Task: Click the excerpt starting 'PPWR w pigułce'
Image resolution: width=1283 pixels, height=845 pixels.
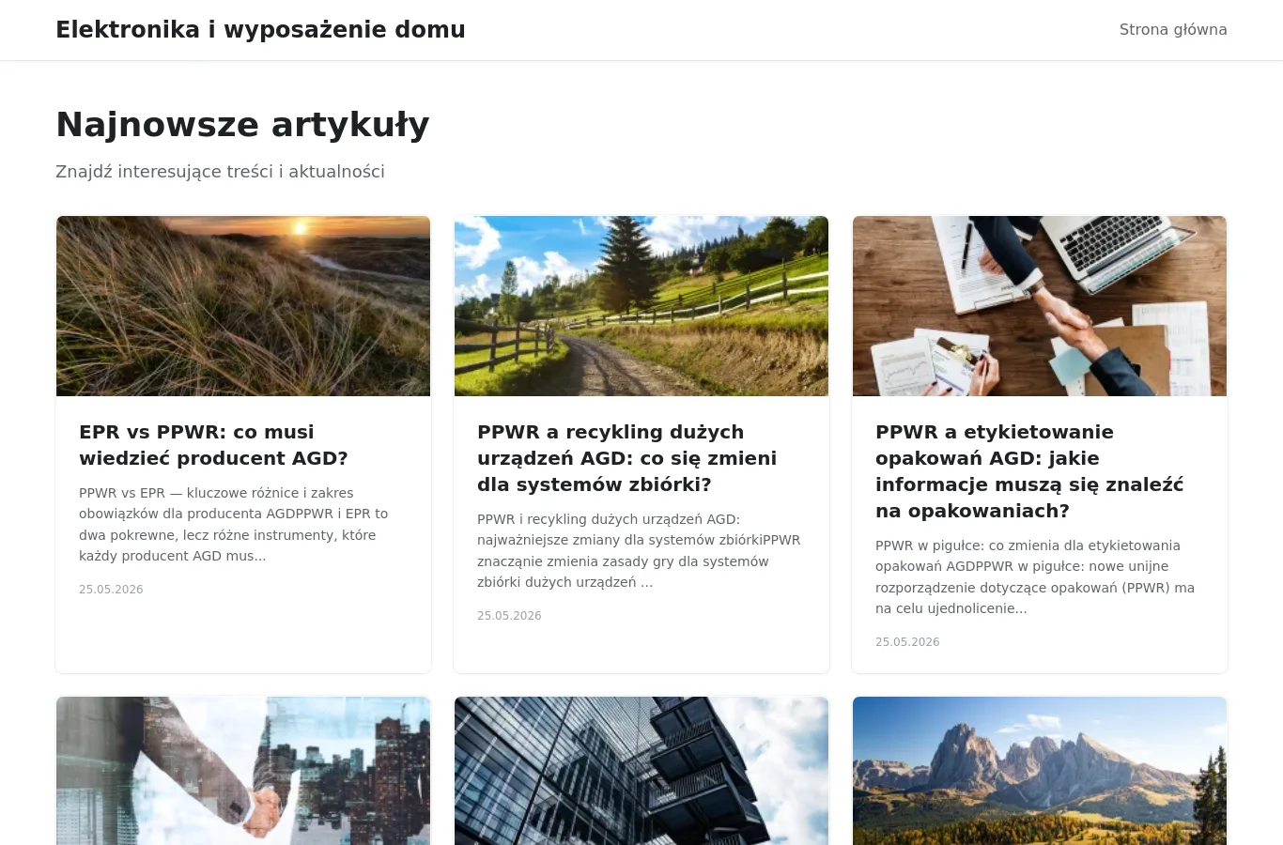Action: 1035,577
